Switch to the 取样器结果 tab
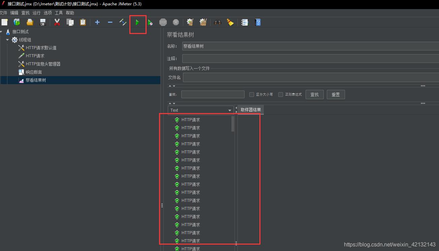Screen dimensions: 439x251 point(251,110)
